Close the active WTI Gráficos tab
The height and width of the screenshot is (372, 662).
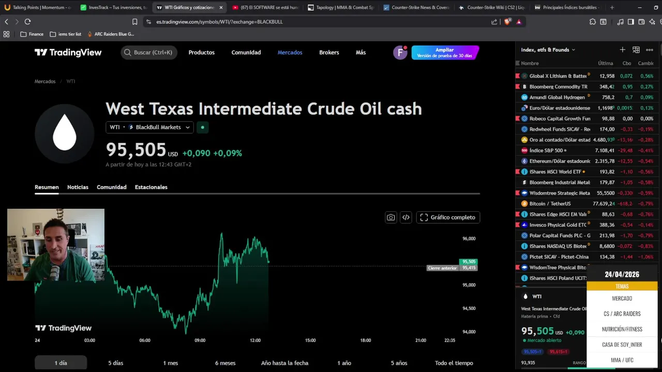tap(221, 8)
